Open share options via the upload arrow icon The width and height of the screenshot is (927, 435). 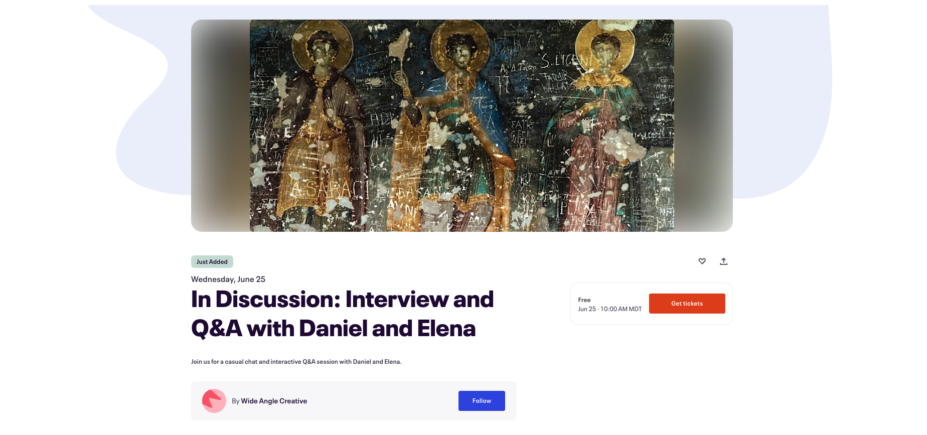(x=723, y=261)
